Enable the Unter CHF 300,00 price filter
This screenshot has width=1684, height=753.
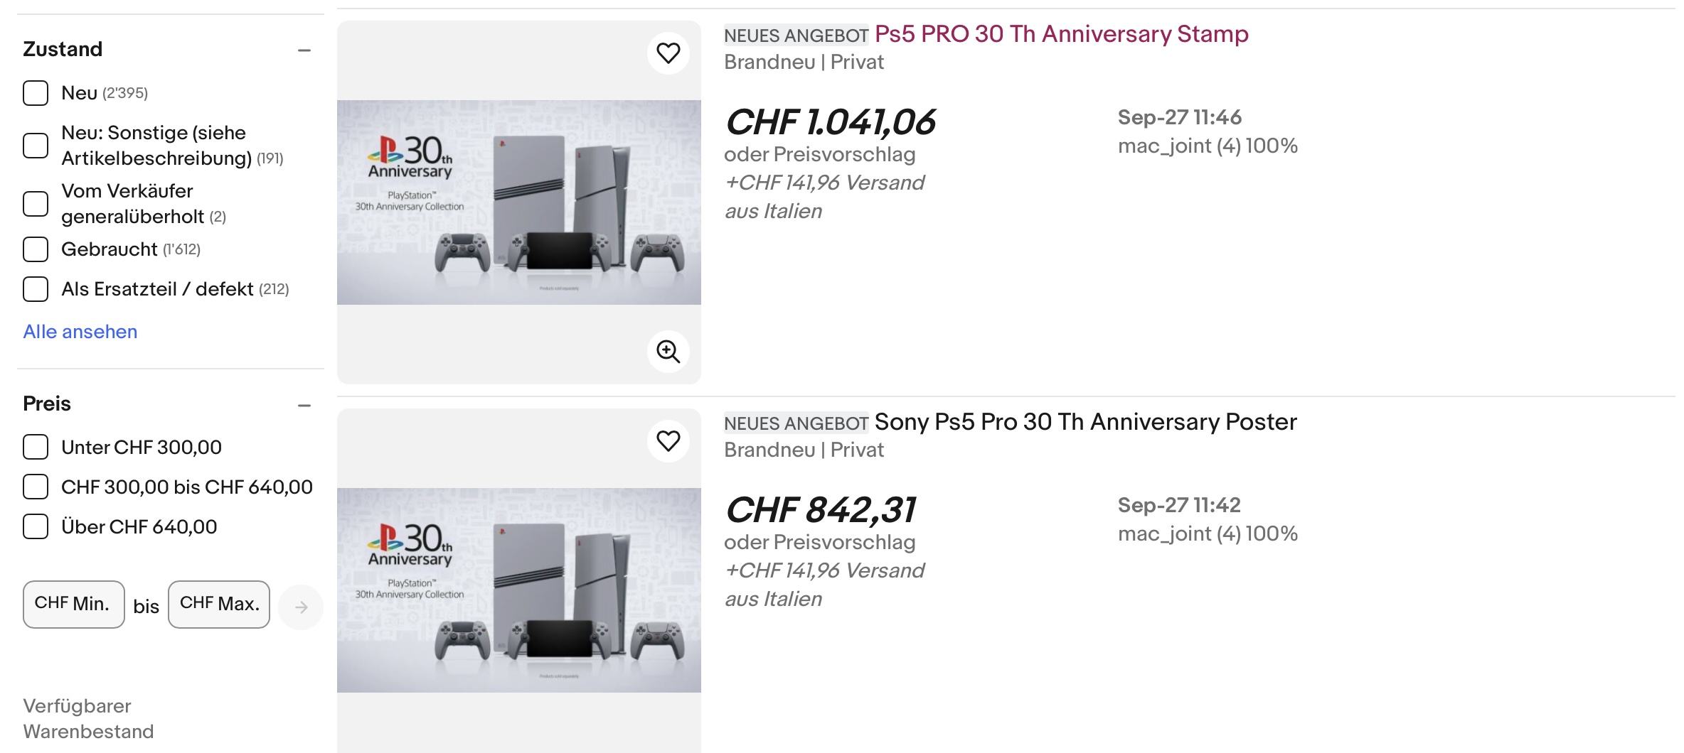tap(36, 448)
